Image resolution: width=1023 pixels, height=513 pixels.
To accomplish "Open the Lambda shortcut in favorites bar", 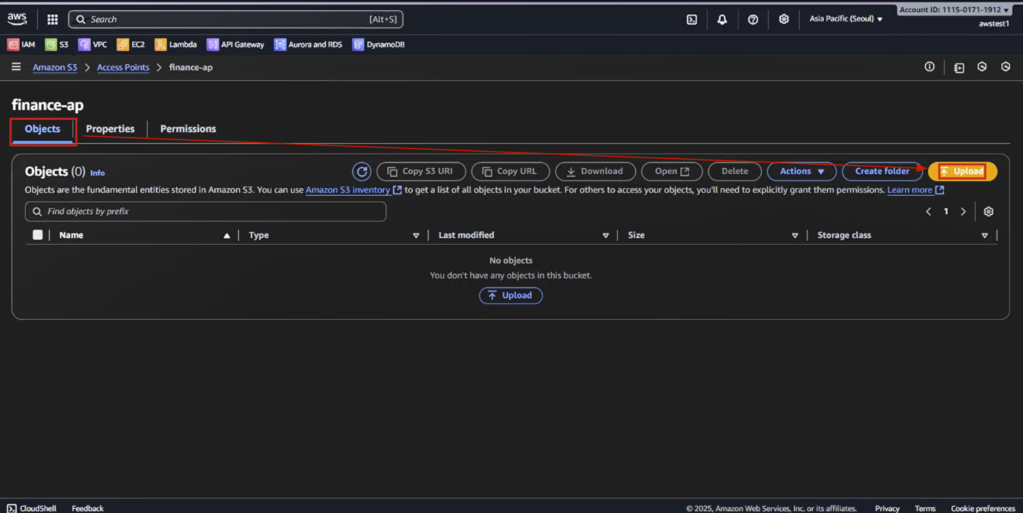I will tap(176, 44).
